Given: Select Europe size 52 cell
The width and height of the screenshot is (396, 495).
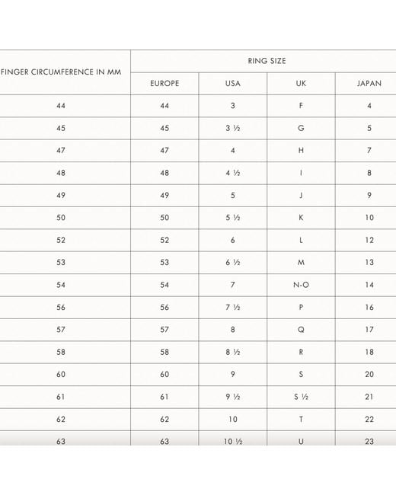Looking at the screenshot, I should coord(164,240).
